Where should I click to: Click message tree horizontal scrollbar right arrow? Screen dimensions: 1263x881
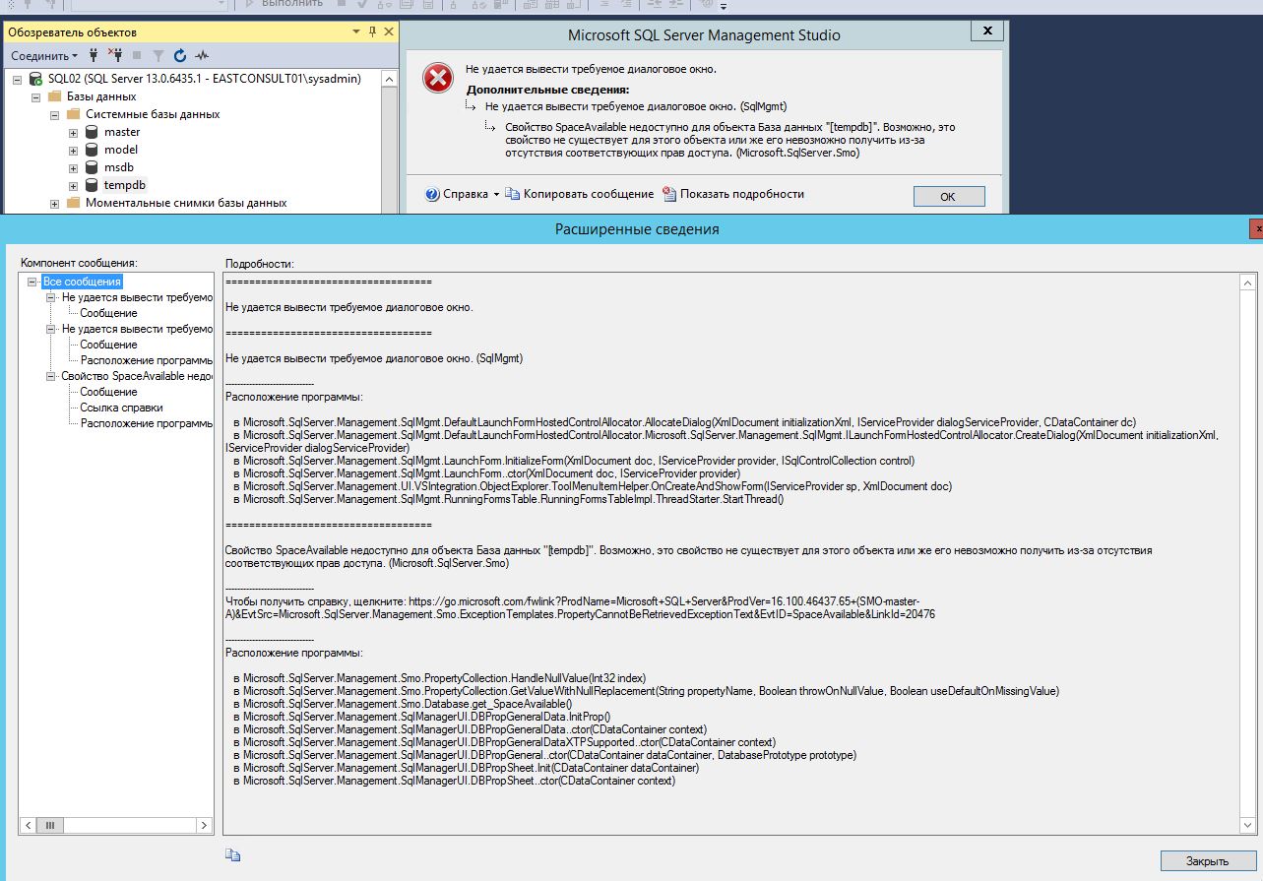click(x=205, y=825)
